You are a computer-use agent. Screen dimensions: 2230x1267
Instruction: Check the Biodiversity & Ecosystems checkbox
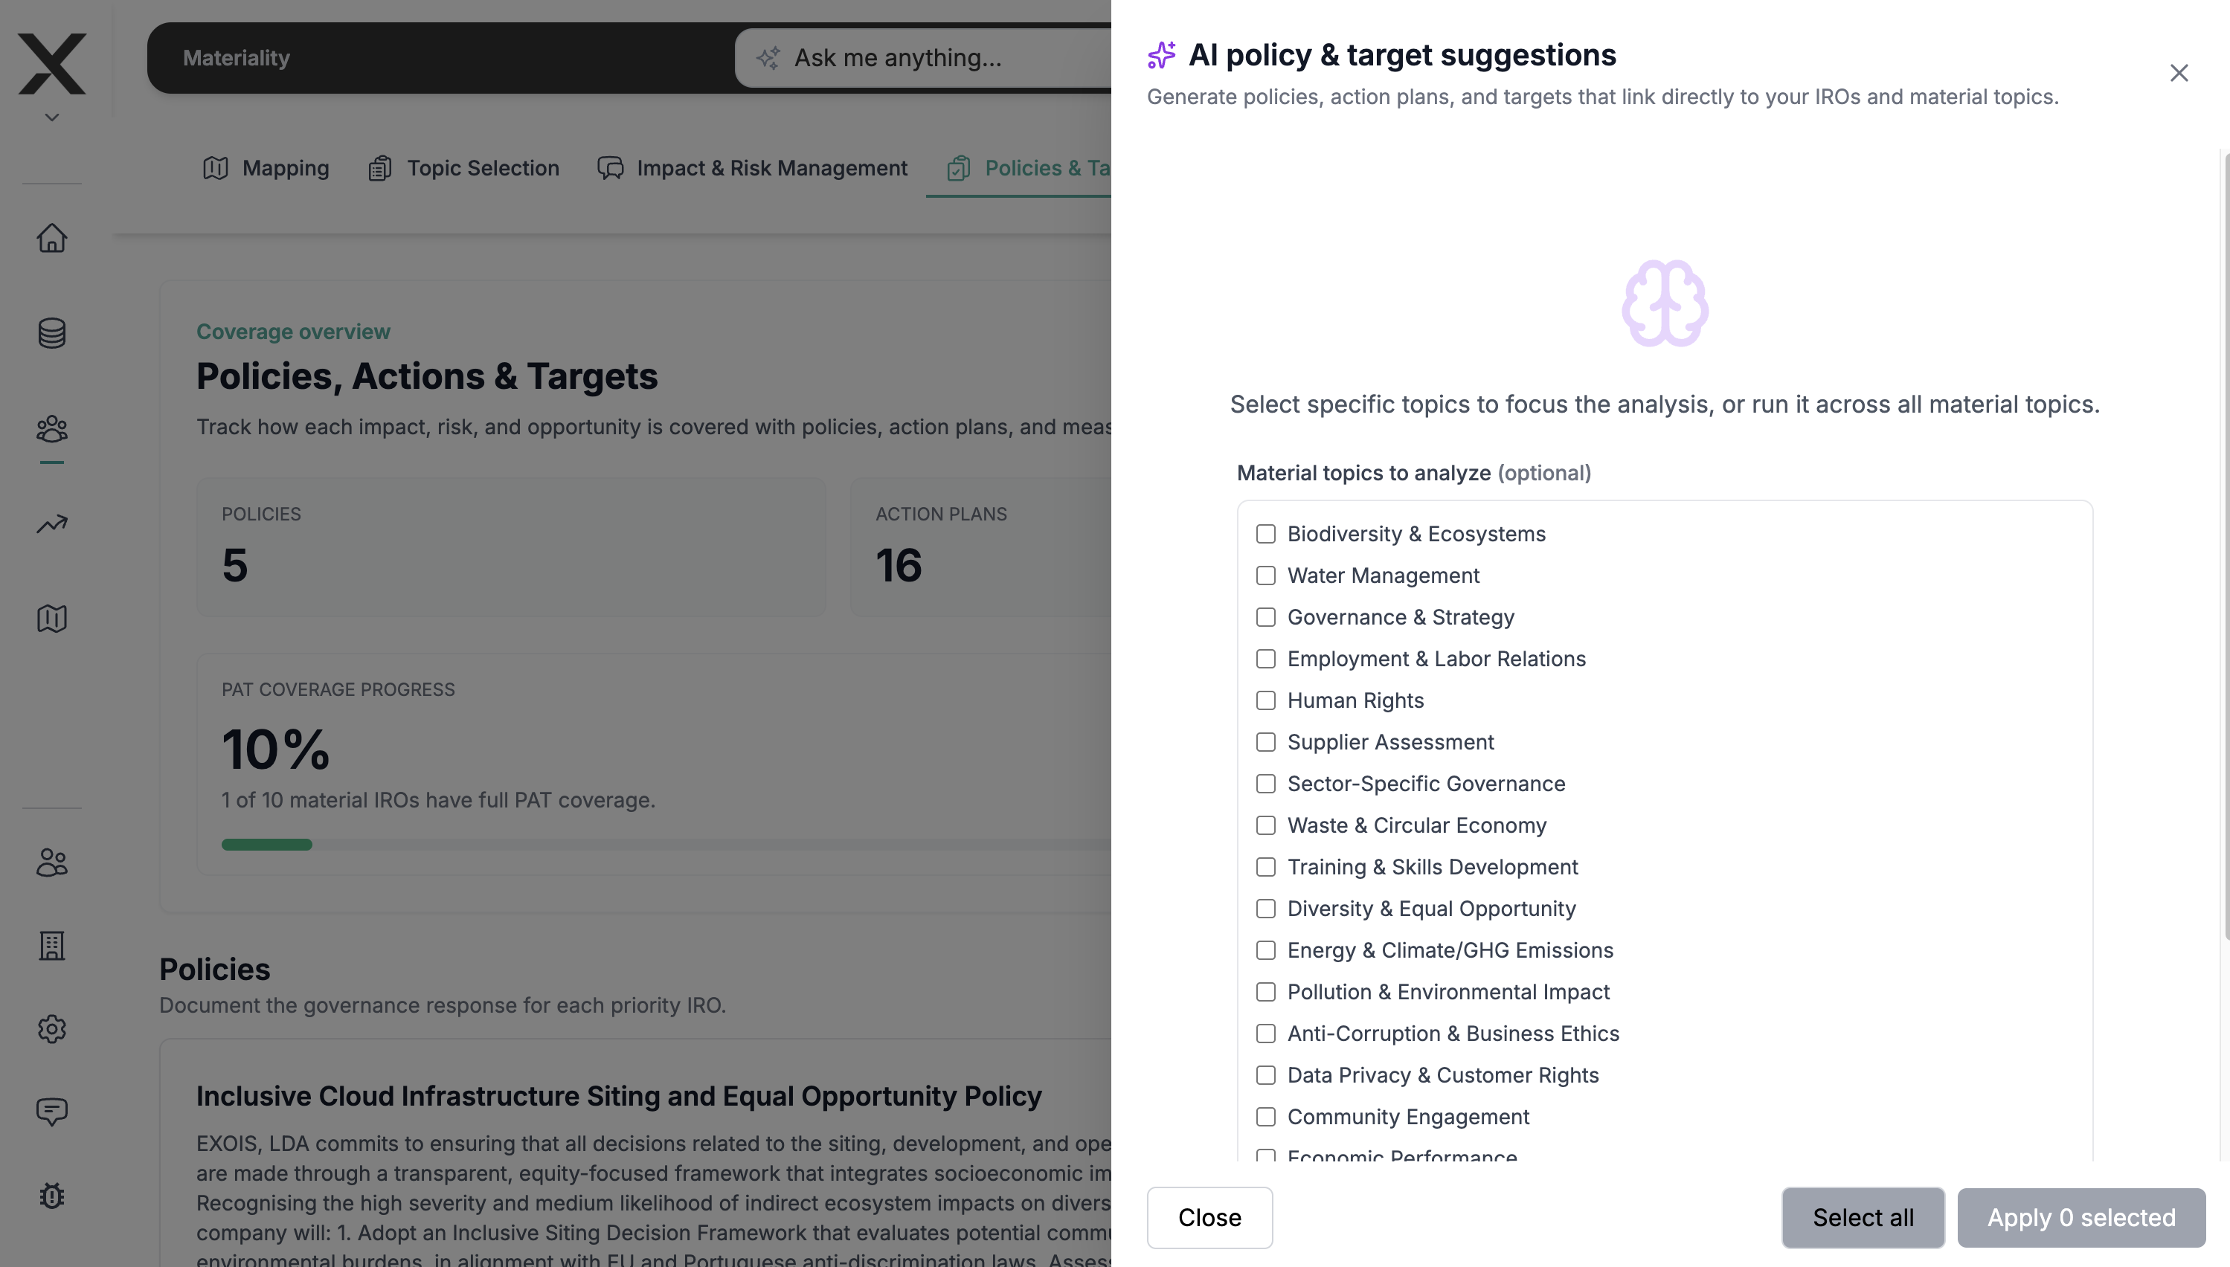click(1265, 533)
